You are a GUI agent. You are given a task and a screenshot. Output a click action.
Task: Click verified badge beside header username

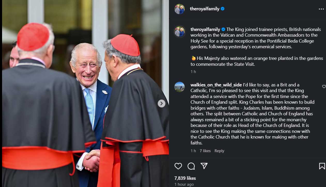[x=223, y=9]
